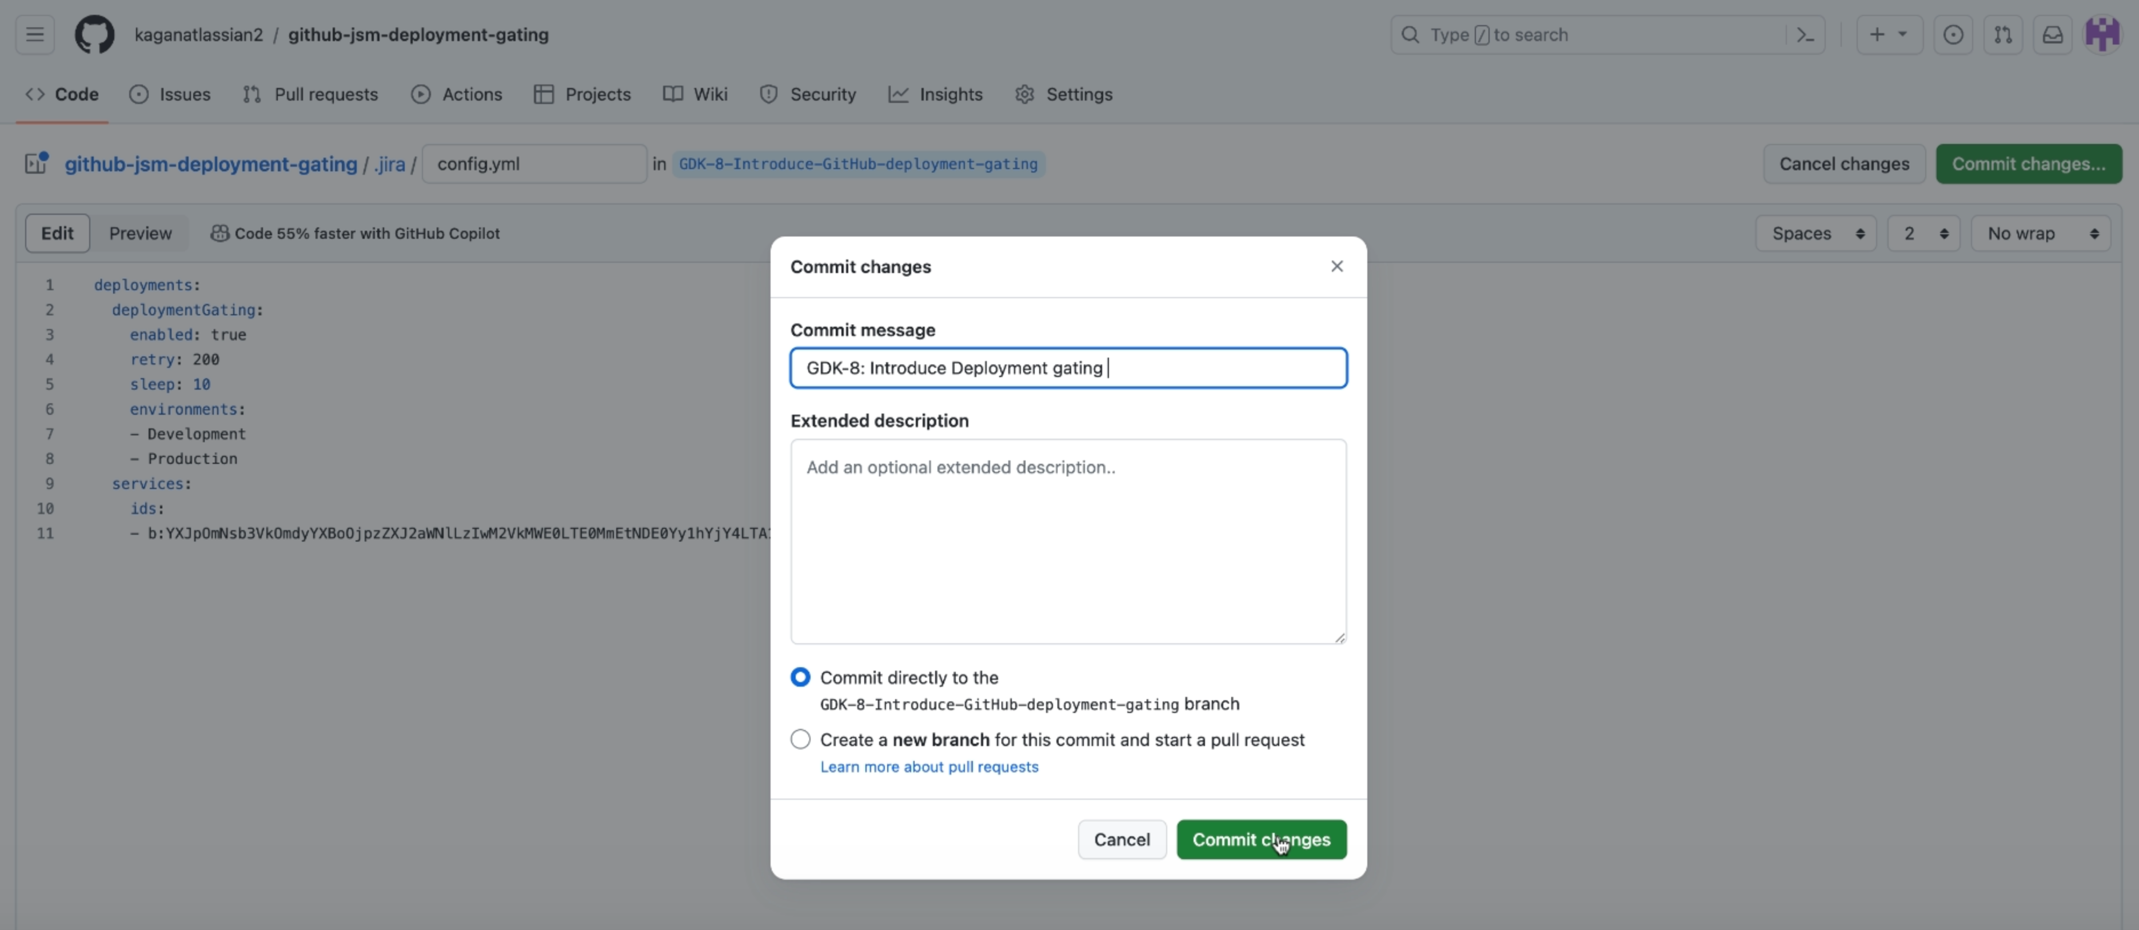View your open issues icon in header
2139x930 pixels.
coord(1953,34)
